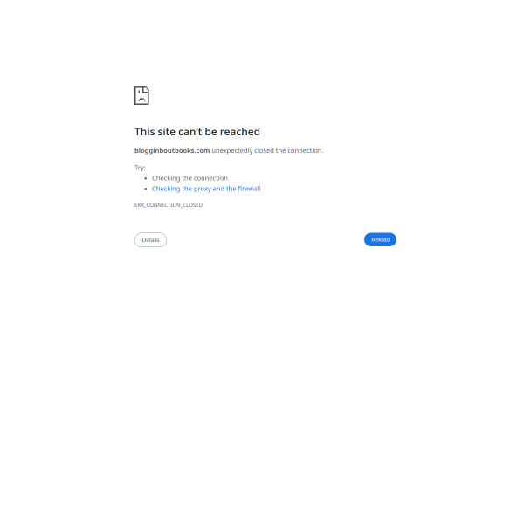
Task: Click the word "reached" in the heading
Action: coord(240,132)
